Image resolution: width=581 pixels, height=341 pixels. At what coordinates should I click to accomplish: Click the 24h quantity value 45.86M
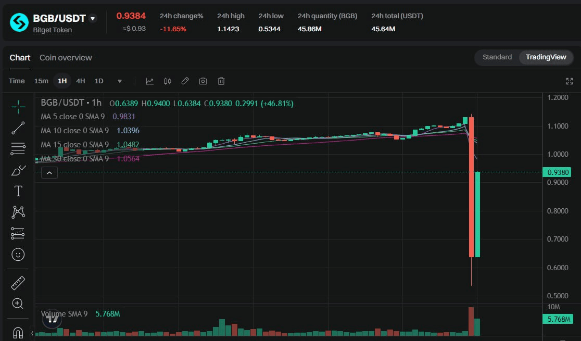pos(309,29)
